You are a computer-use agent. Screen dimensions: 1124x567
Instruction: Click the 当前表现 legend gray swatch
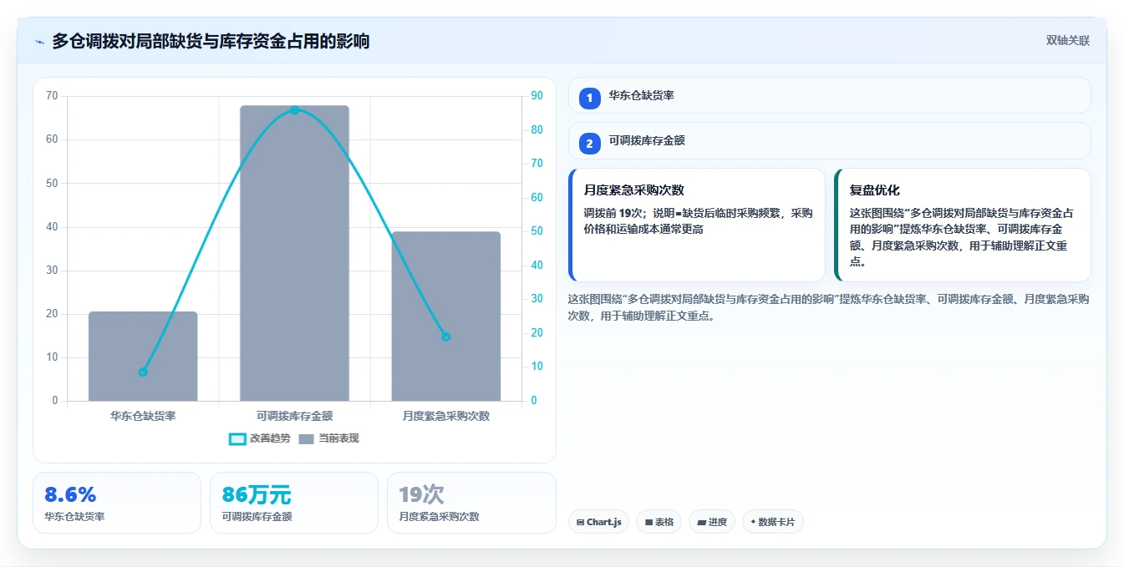pos(306,439)
